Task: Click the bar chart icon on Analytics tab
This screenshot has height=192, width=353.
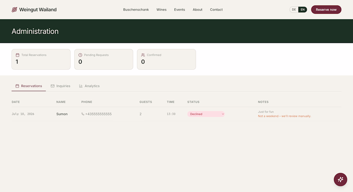Action: pyautogui.click(x=81, y=86)
